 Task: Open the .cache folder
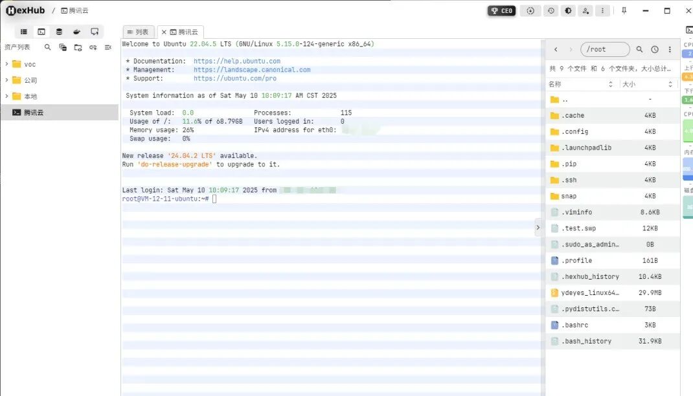coord(613,115)
